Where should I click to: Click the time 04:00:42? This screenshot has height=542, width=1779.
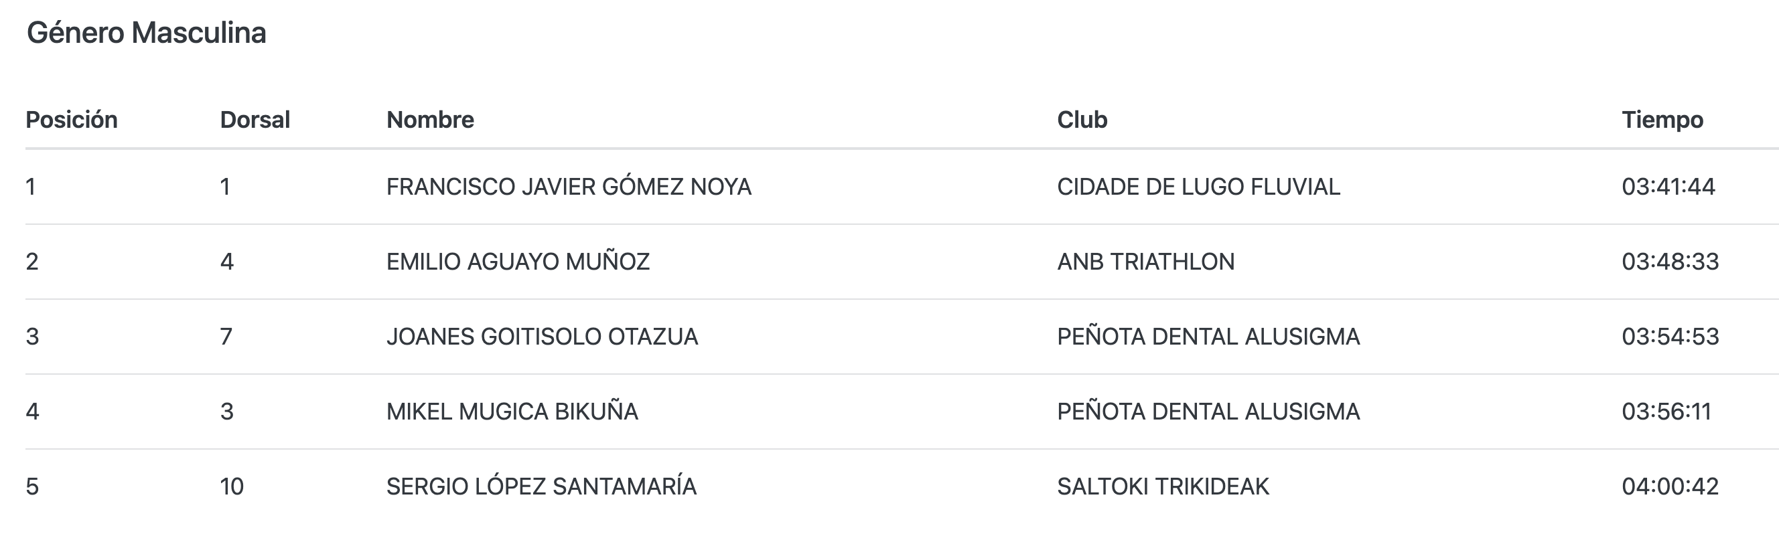[x=1670, y=487]
